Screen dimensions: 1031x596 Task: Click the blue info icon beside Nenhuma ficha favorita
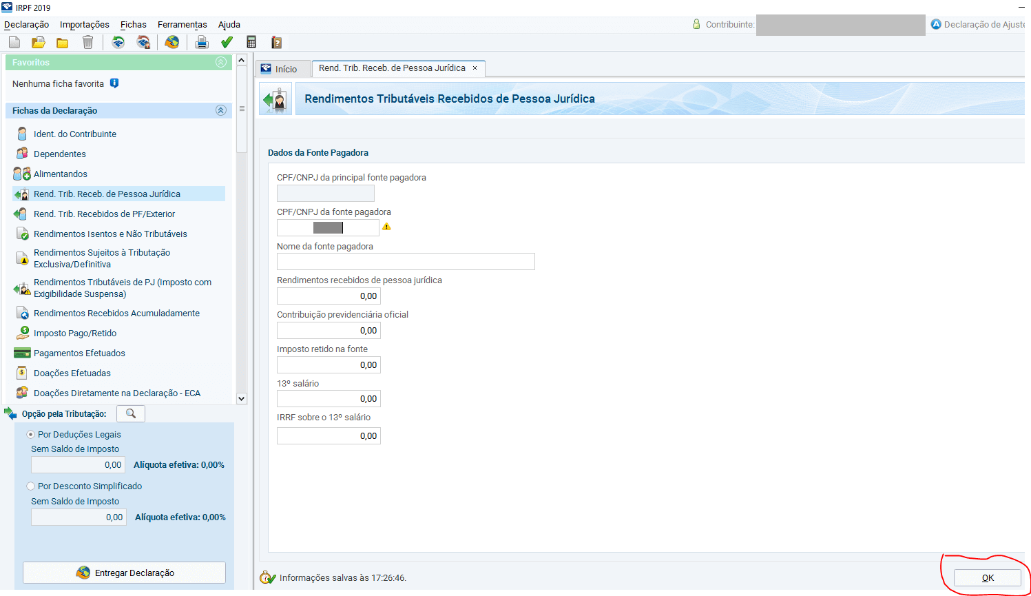[x=114, y=83]
